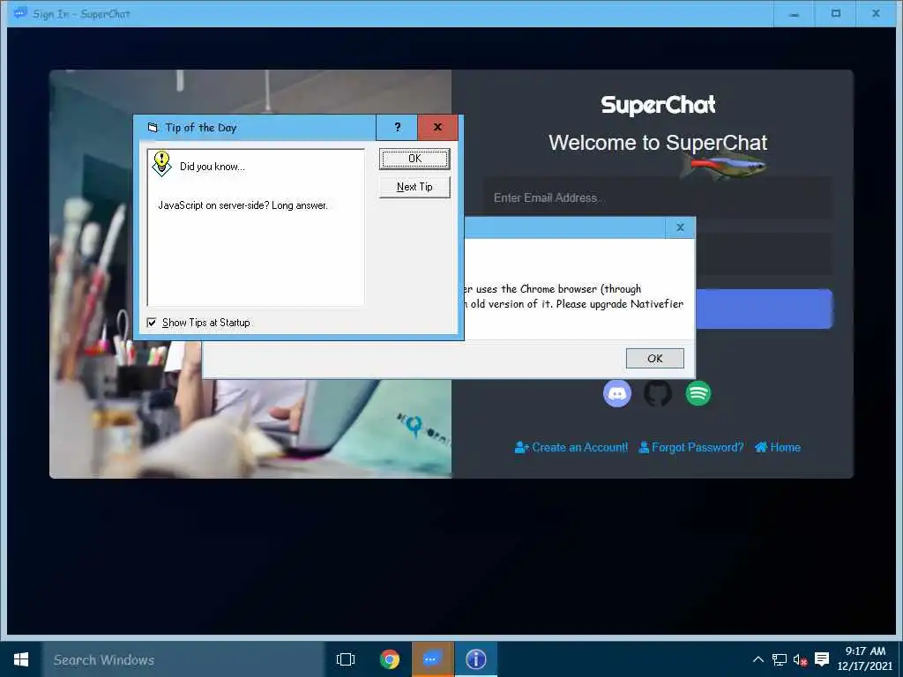Viewport: 903px width, 677px height.
Task: Close the Nativefier upgrade warning dialog
Action: click(680, 227)
